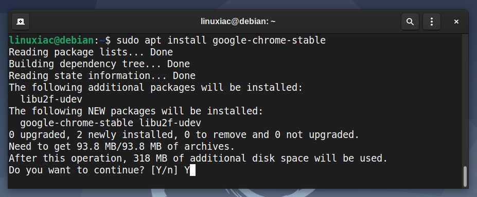Click google-chrome-stable in the NEW packages list
This screenshot has width=477, height=197.
[77, 123]
